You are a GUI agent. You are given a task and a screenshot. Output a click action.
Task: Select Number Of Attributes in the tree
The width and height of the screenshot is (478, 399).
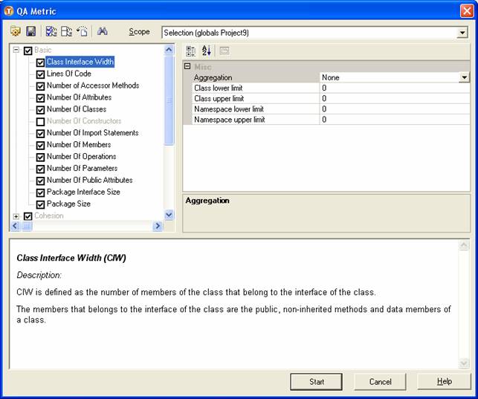tap(79, 97)
